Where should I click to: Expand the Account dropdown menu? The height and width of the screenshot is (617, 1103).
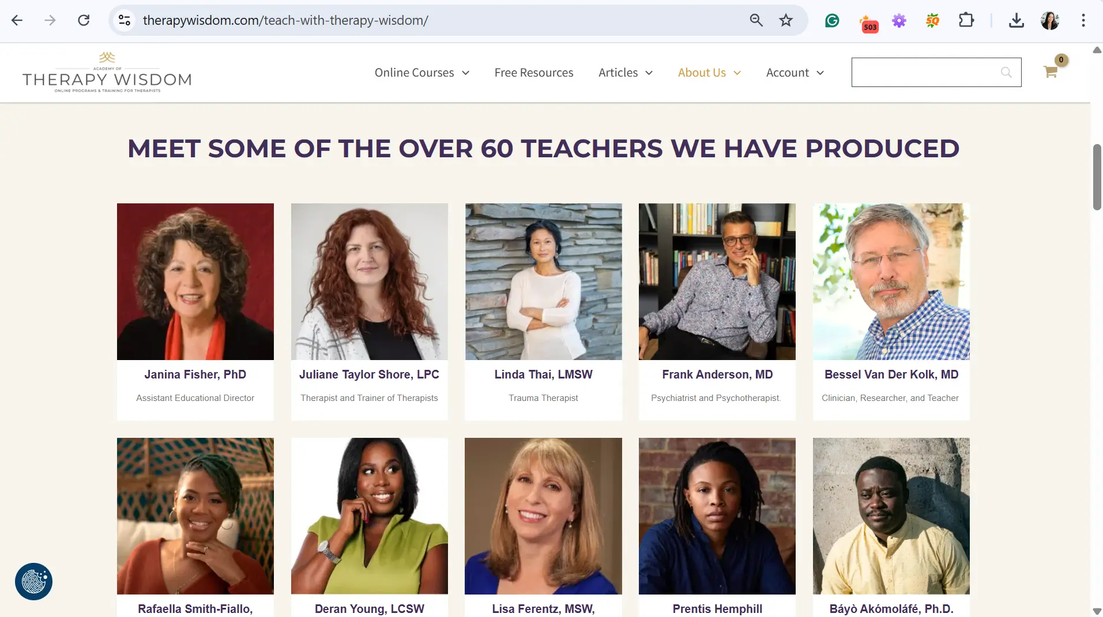click(795, 73)
